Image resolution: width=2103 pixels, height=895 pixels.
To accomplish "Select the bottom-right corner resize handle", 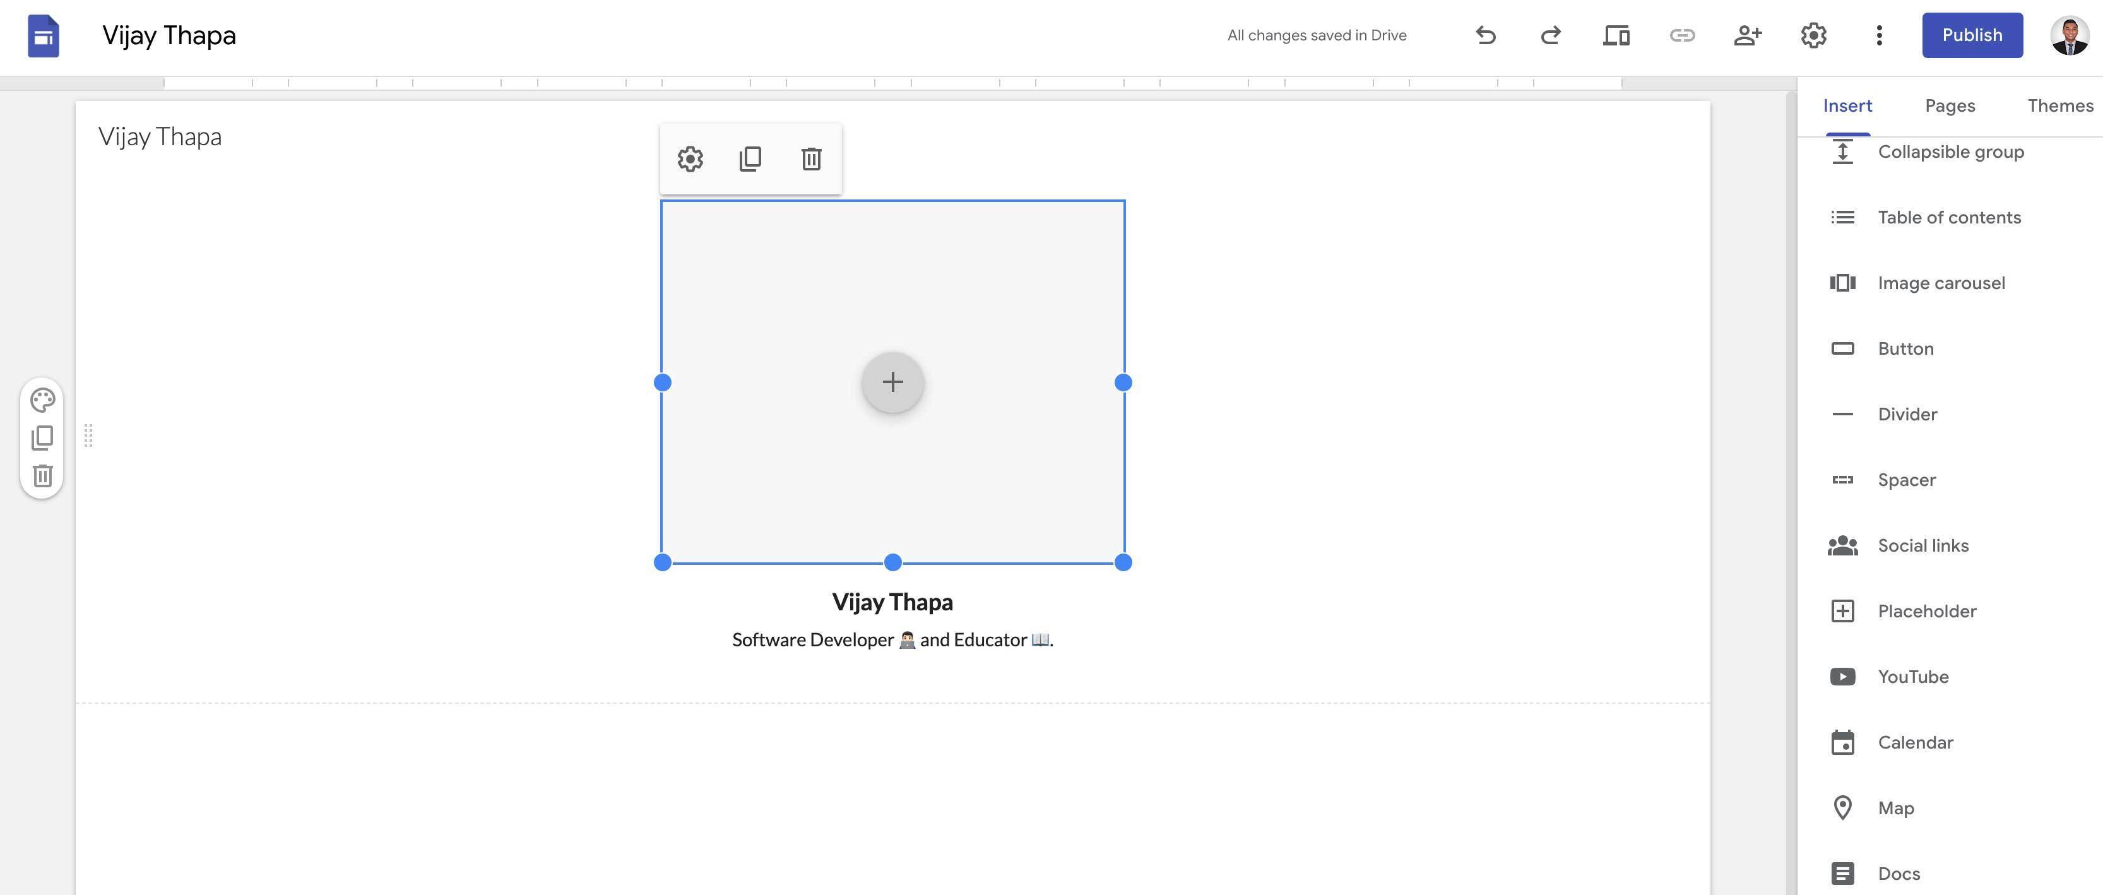I will 1123,562.
